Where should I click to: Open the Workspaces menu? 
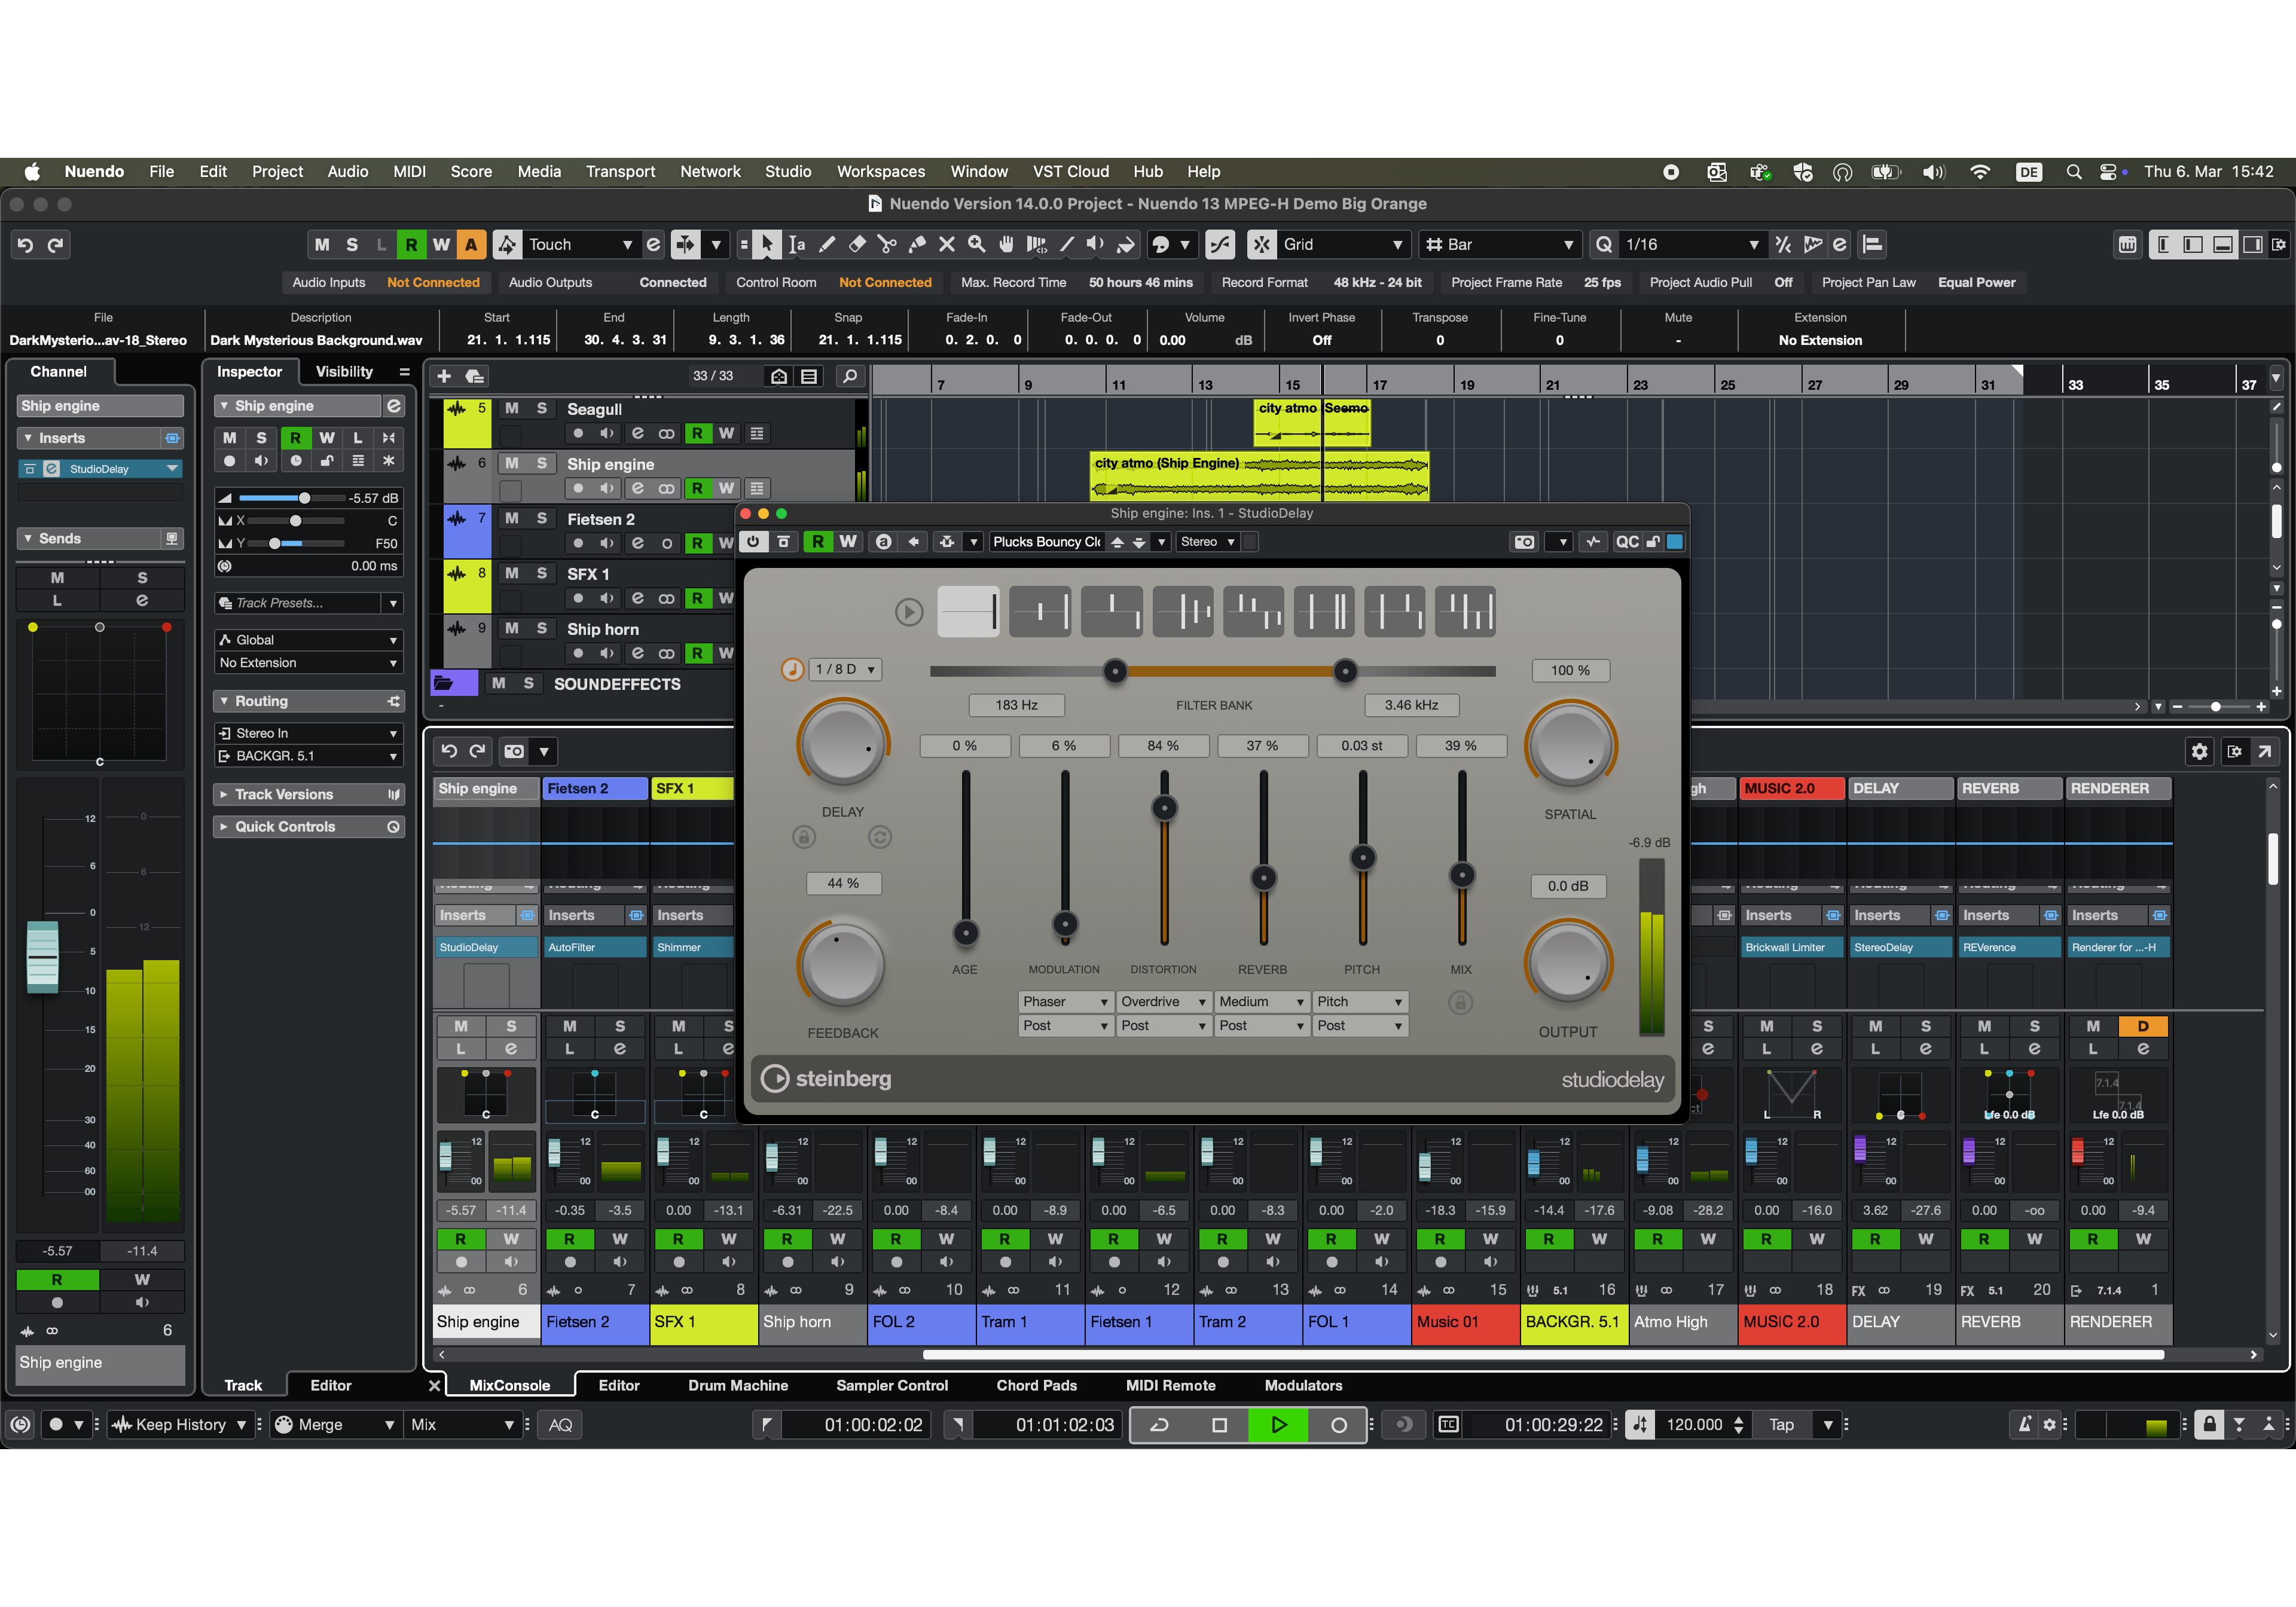(881, 172)
